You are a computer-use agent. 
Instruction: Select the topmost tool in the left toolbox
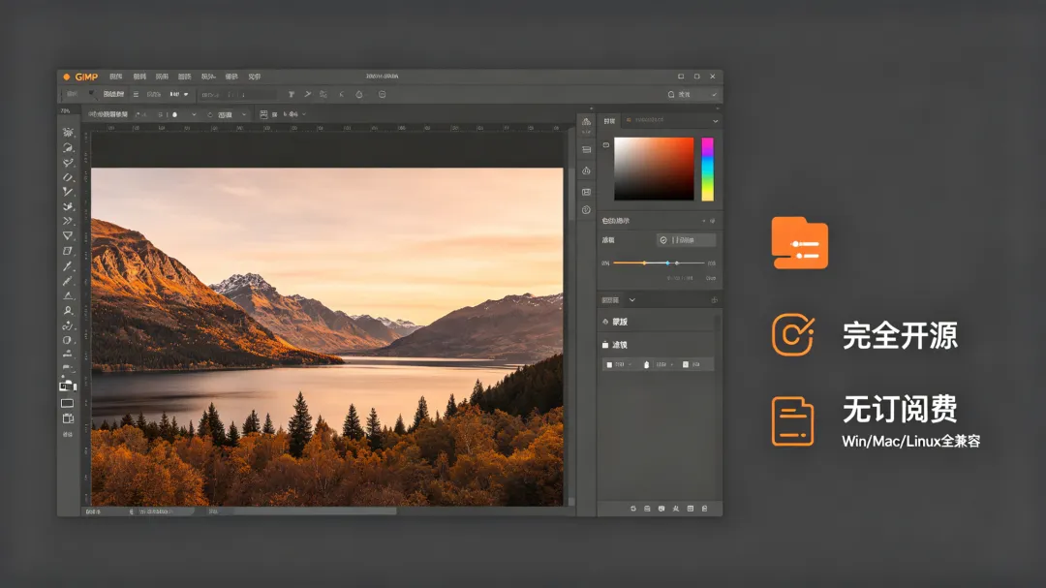point(68,132)
